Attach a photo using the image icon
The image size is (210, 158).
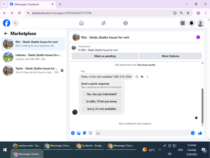[x=79, y=133]
